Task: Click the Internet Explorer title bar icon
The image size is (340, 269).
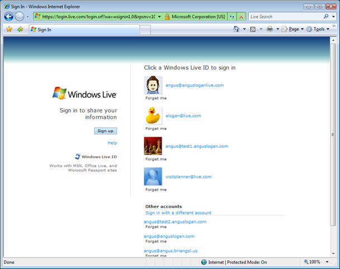Action: (x=7, y=6)
